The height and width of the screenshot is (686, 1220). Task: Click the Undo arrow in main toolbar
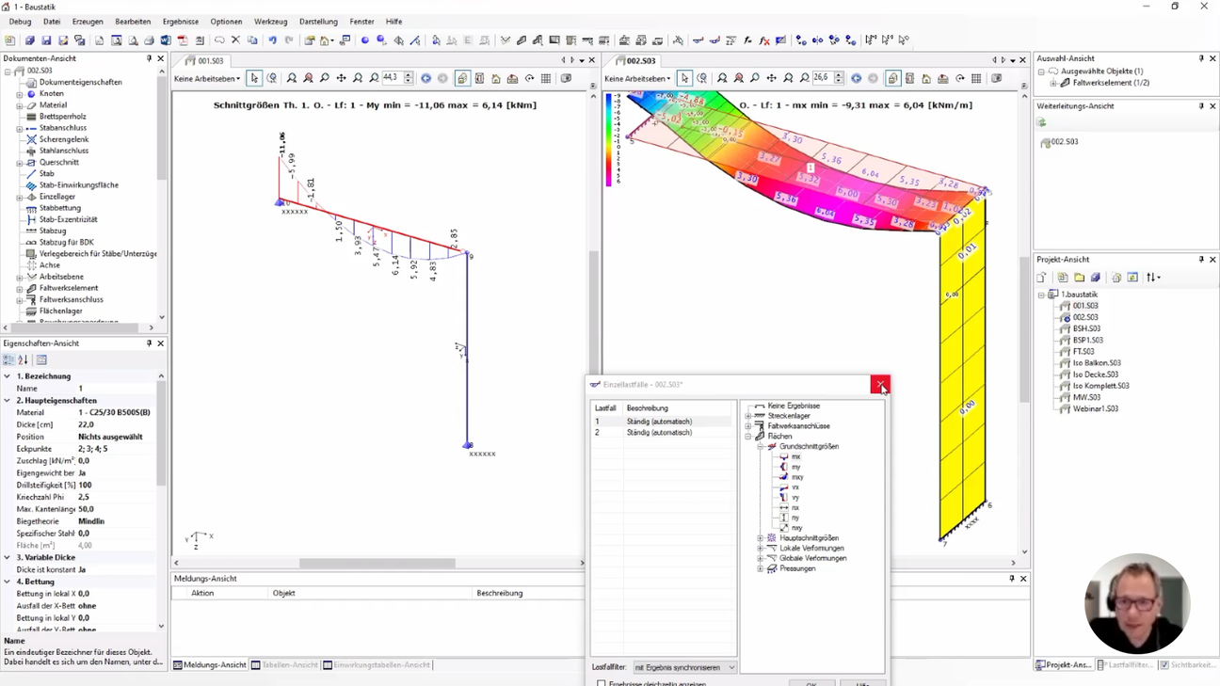coord(272,40)
